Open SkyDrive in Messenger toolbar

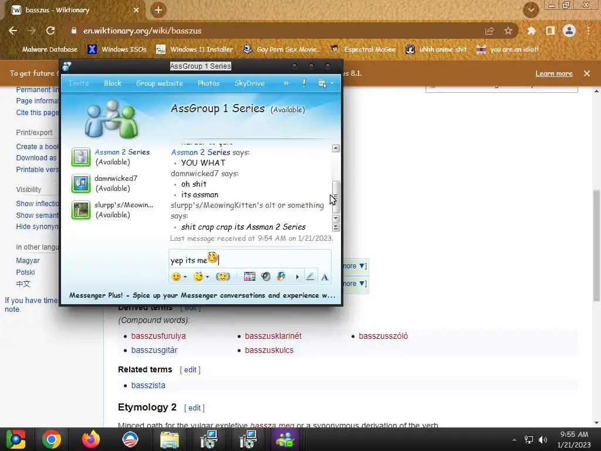[x=249, y=83]
